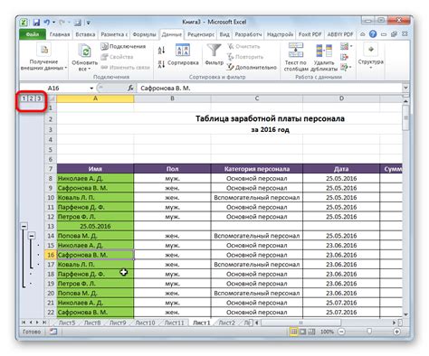Open the Sort dialog icon
The height and width of the screenshot is (356, 429).
(183, 50)
